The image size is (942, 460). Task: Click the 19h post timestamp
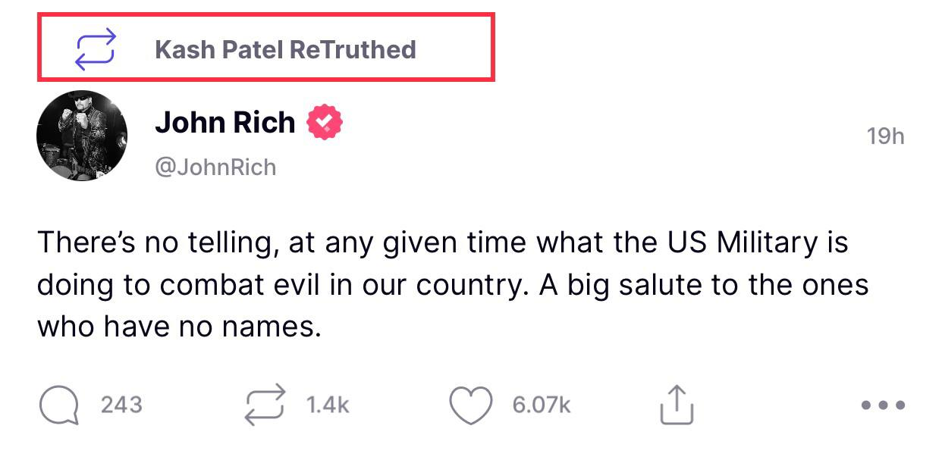[885, 136]
